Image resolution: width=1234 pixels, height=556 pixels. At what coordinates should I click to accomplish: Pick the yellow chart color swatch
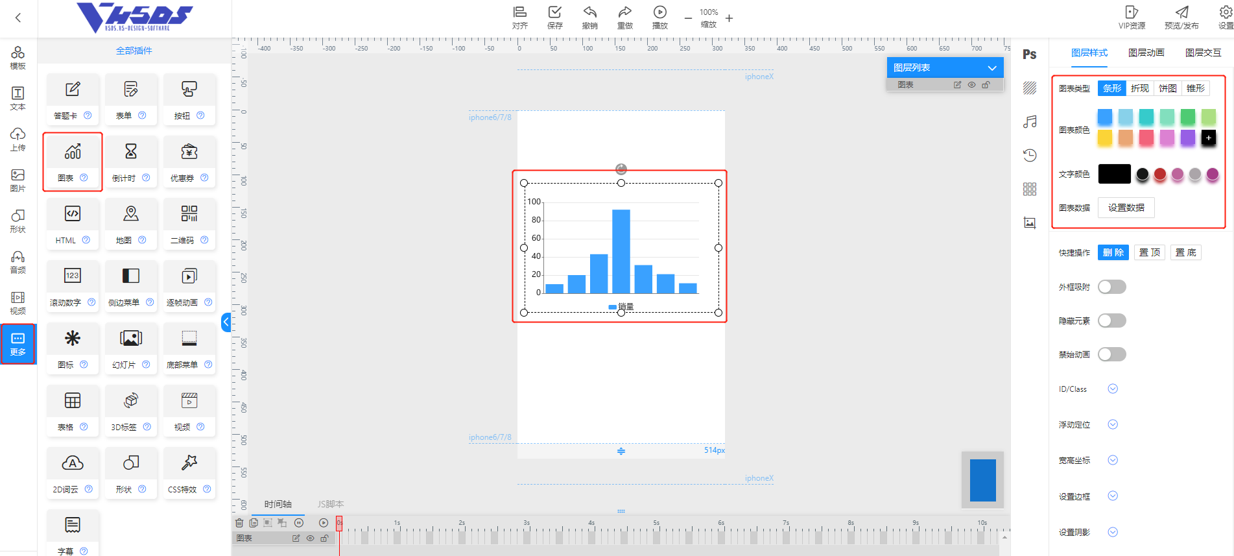coord(1105,138)
